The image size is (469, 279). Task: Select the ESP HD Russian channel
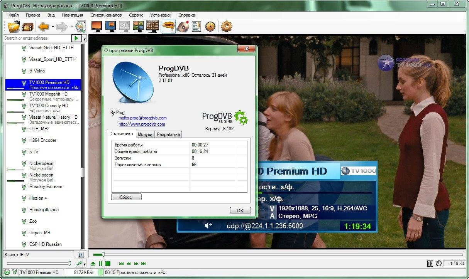pos(46,244)
